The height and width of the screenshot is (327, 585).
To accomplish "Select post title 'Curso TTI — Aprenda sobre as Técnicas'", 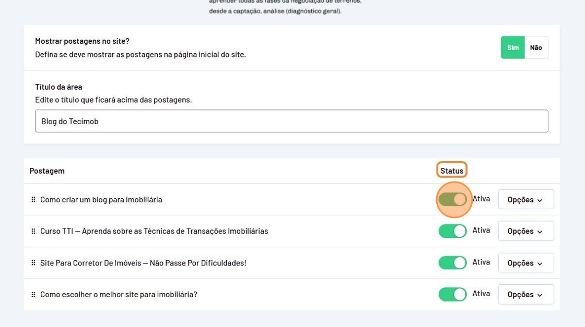I will click(154, 231).
